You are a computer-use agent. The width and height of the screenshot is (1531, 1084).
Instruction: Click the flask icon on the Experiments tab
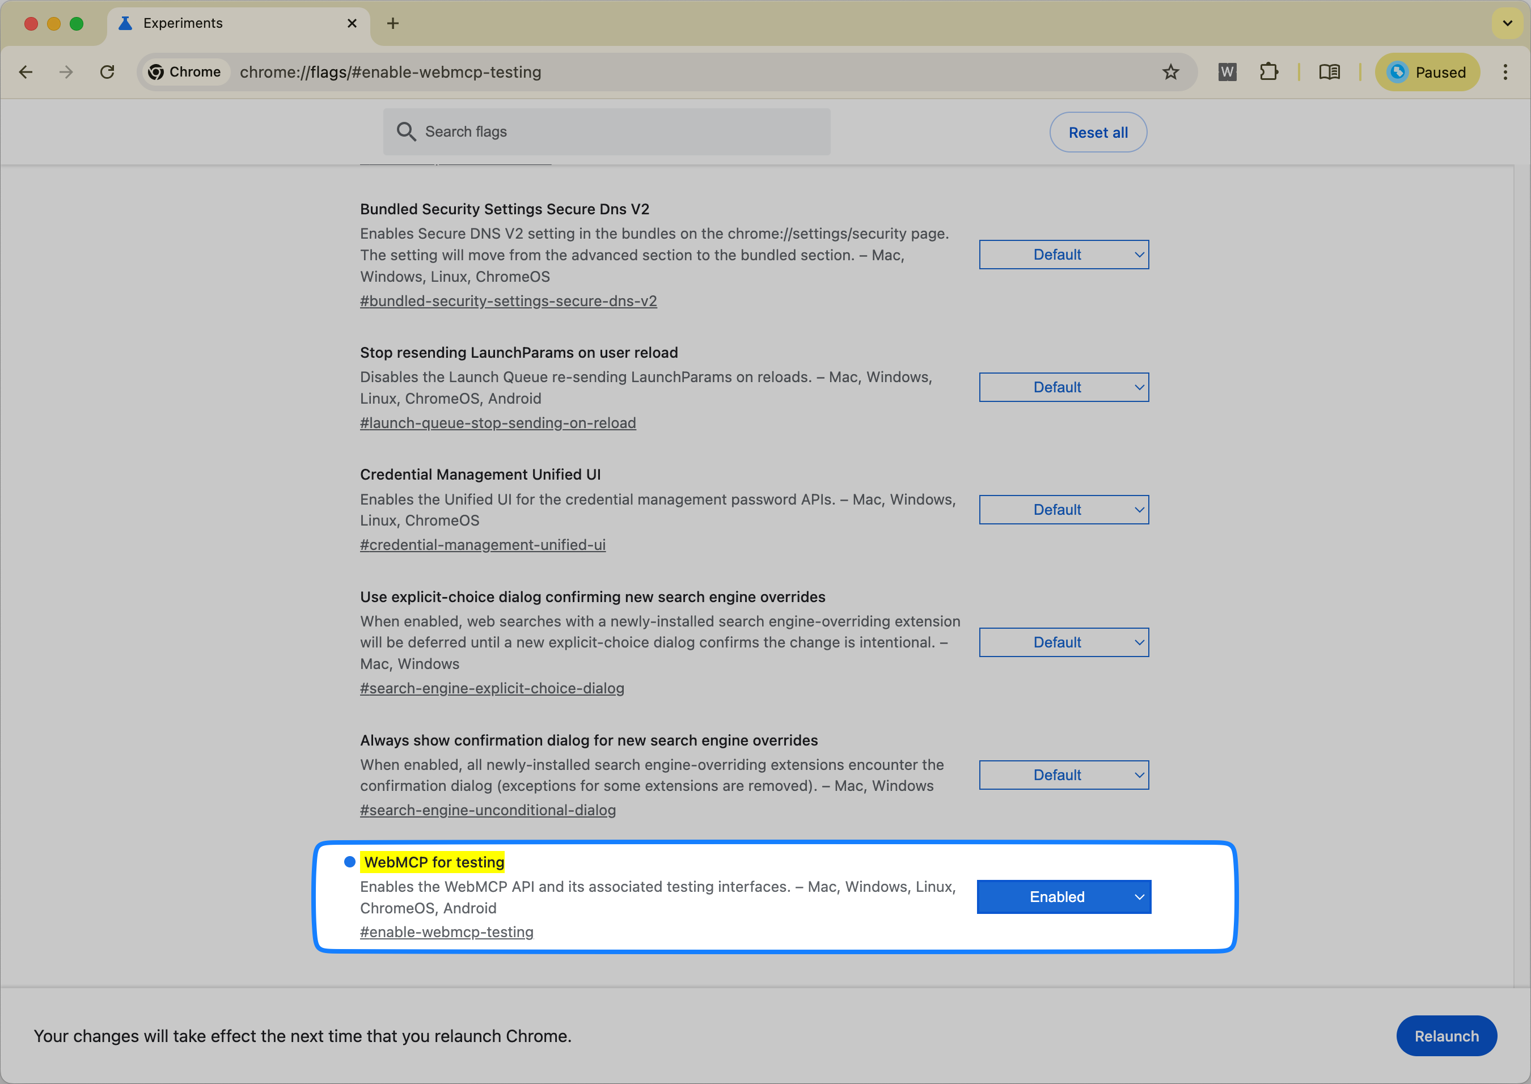point(125,23)
